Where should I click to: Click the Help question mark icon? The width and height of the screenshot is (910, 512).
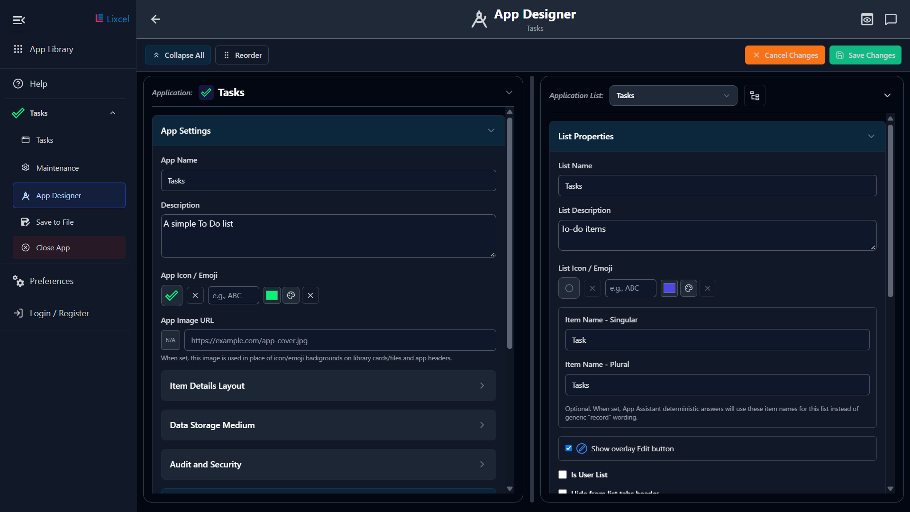click(18, 84)
